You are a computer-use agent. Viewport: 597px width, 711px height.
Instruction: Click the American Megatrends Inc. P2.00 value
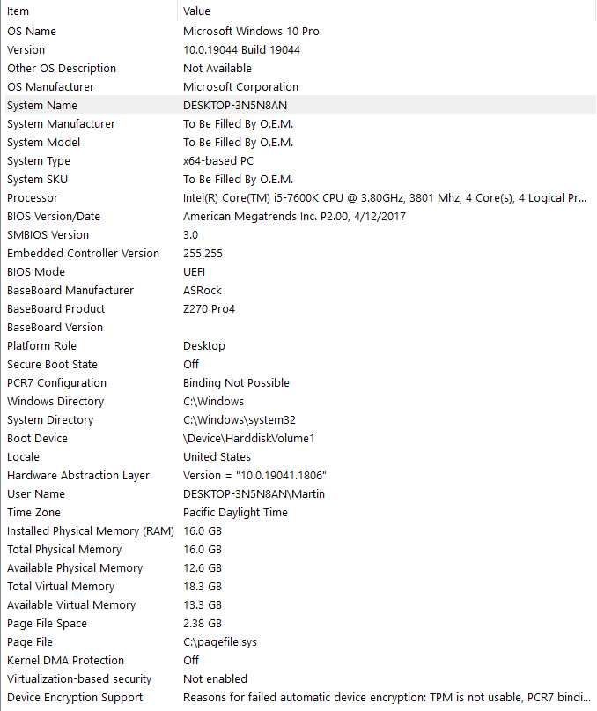pyautogui.click(x=294, y=217)
